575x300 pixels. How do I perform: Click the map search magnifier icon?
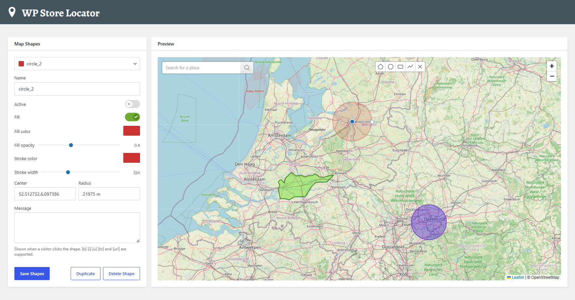247,68
